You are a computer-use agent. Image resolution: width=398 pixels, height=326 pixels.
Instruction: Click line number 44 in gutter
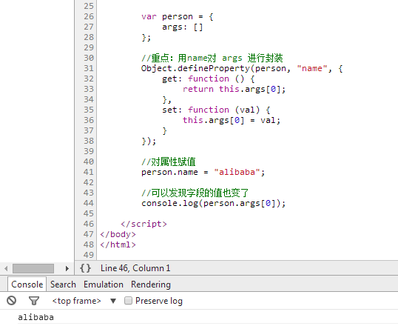[x=89, y=203]
